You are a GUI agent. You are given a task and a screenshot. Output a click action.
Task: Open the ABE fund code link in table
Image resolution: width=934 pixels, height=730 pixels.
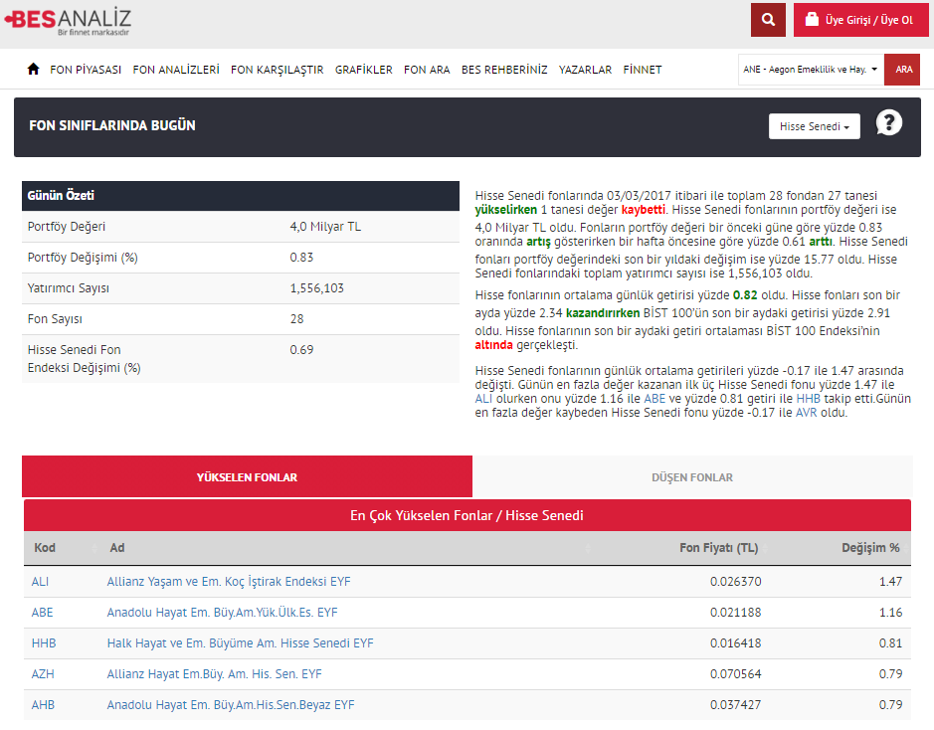pos(43,613)
